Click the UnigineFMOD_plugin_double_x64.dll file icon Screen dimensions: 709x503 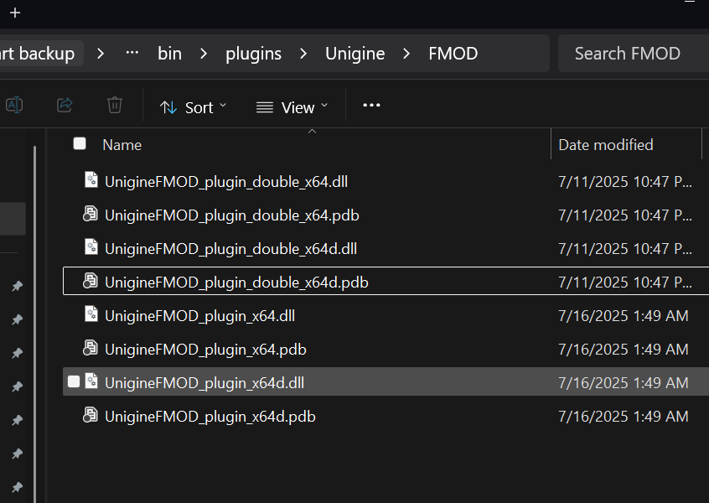click(91, 180)
